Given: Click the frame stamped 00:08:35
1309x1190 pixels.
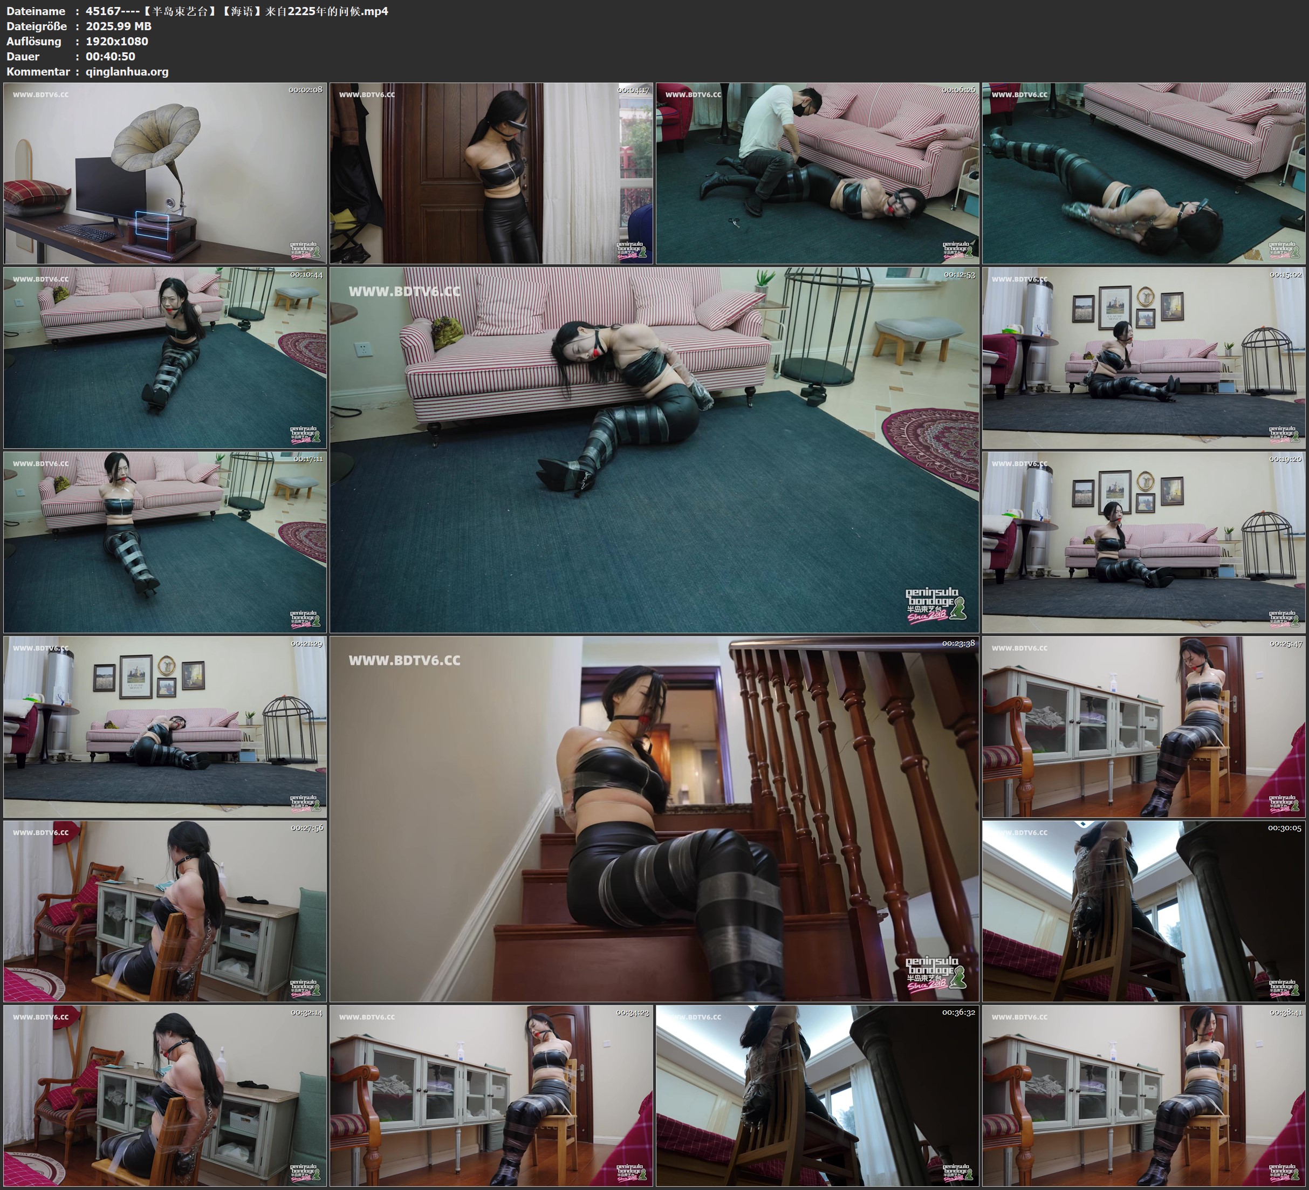Looking at the screenshot, I should pos(1143,173).
